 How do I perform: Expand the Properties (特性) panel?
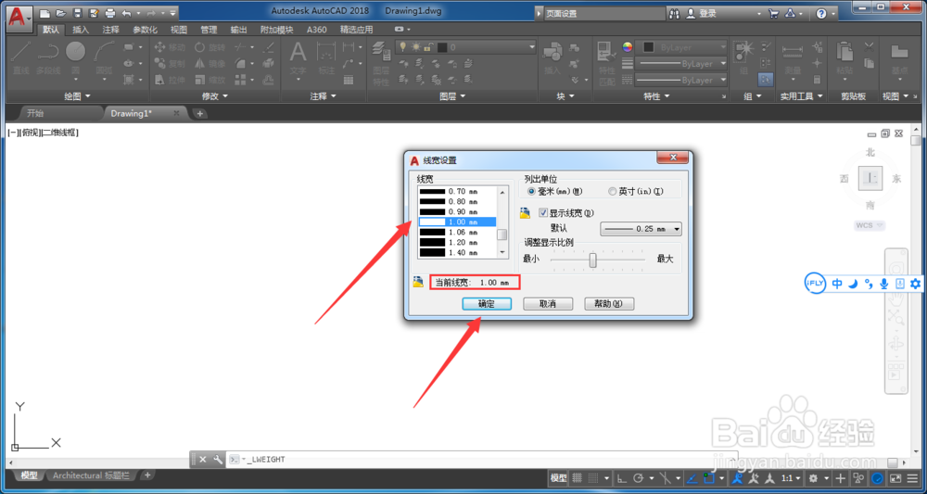click(657, 95)
